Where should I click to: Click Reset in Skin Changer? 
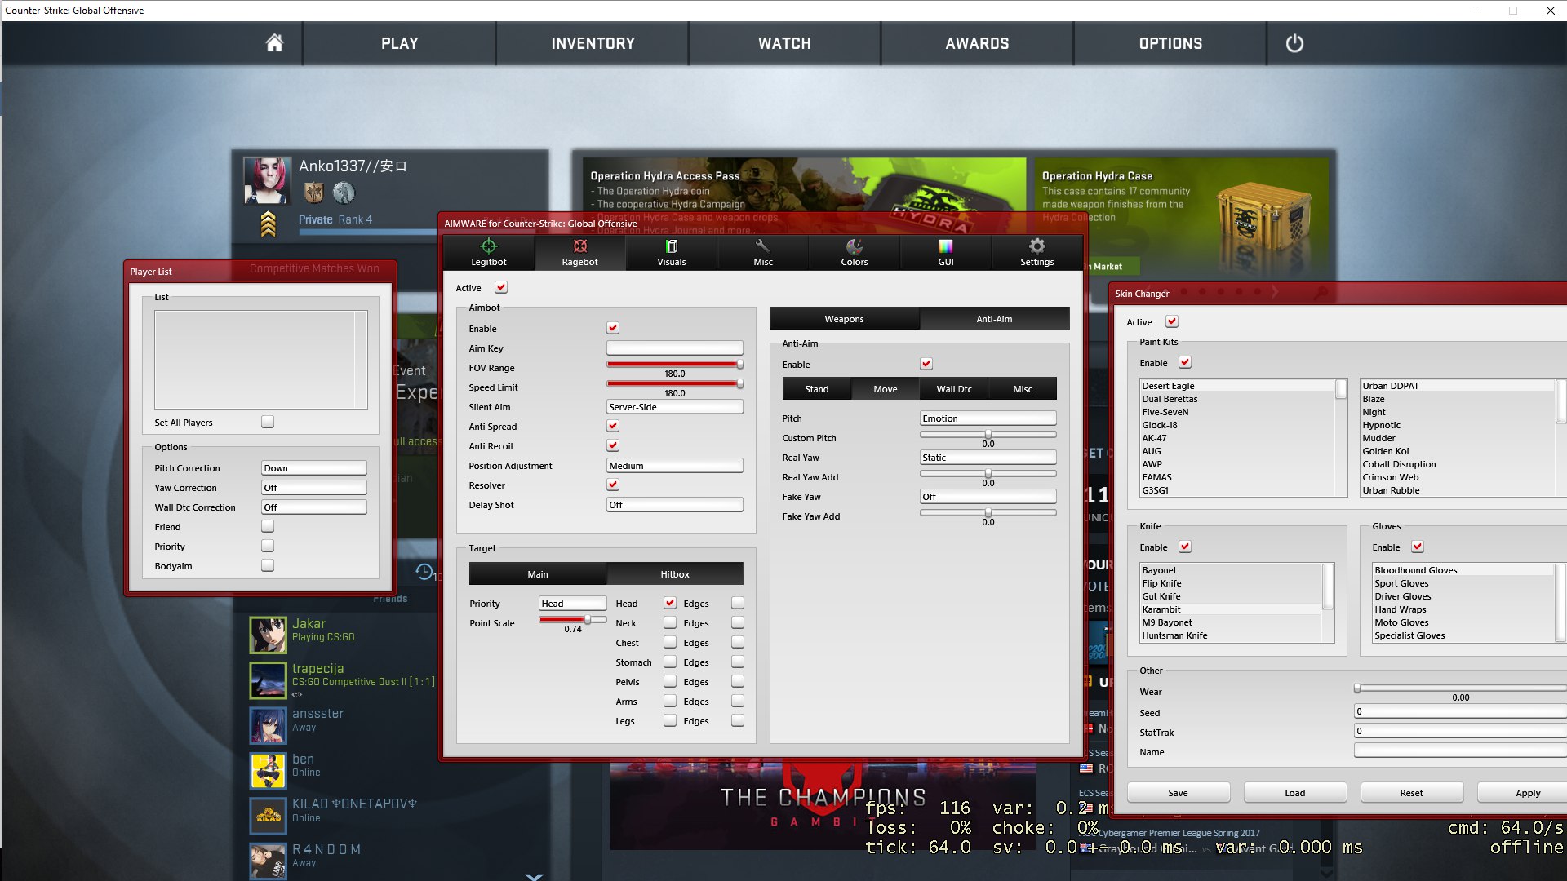tap(1412, 793)
